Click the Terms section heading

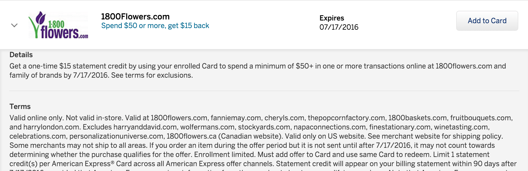click(x=20, y=107)
